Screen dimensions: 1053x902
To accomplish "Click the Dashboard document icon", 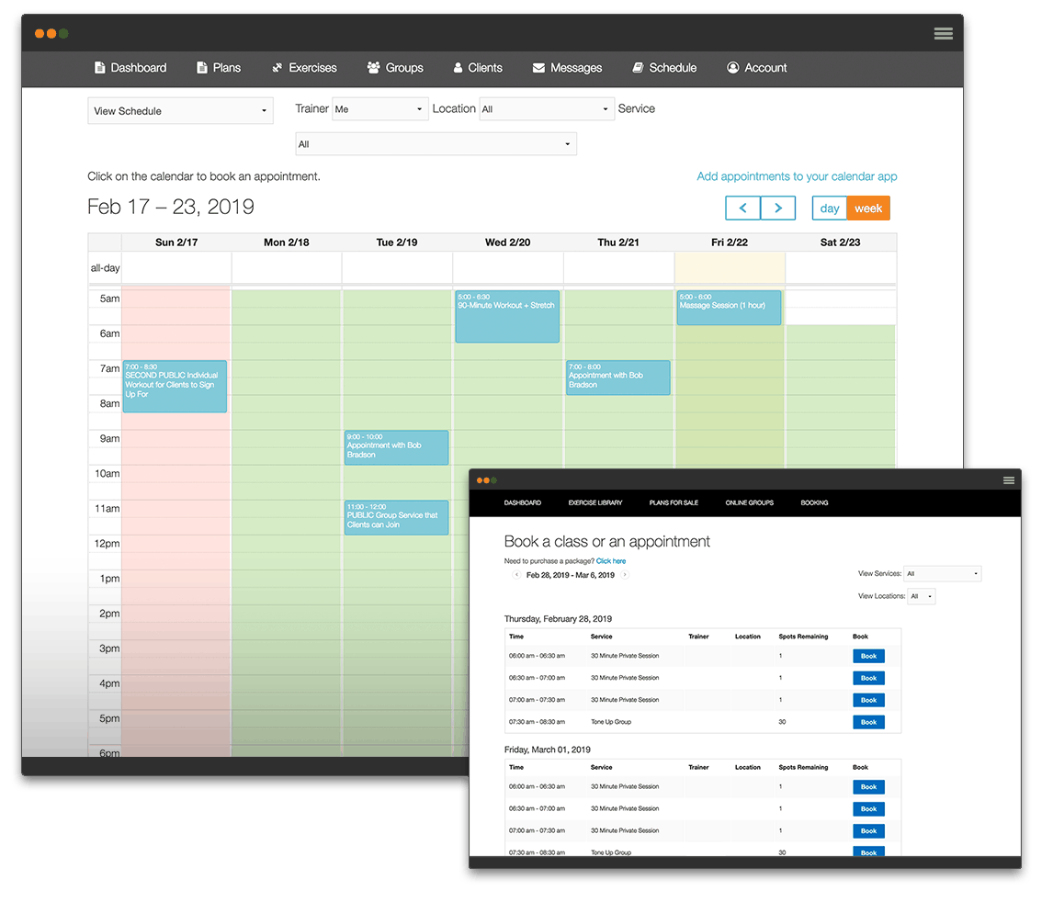I will 99,68.
